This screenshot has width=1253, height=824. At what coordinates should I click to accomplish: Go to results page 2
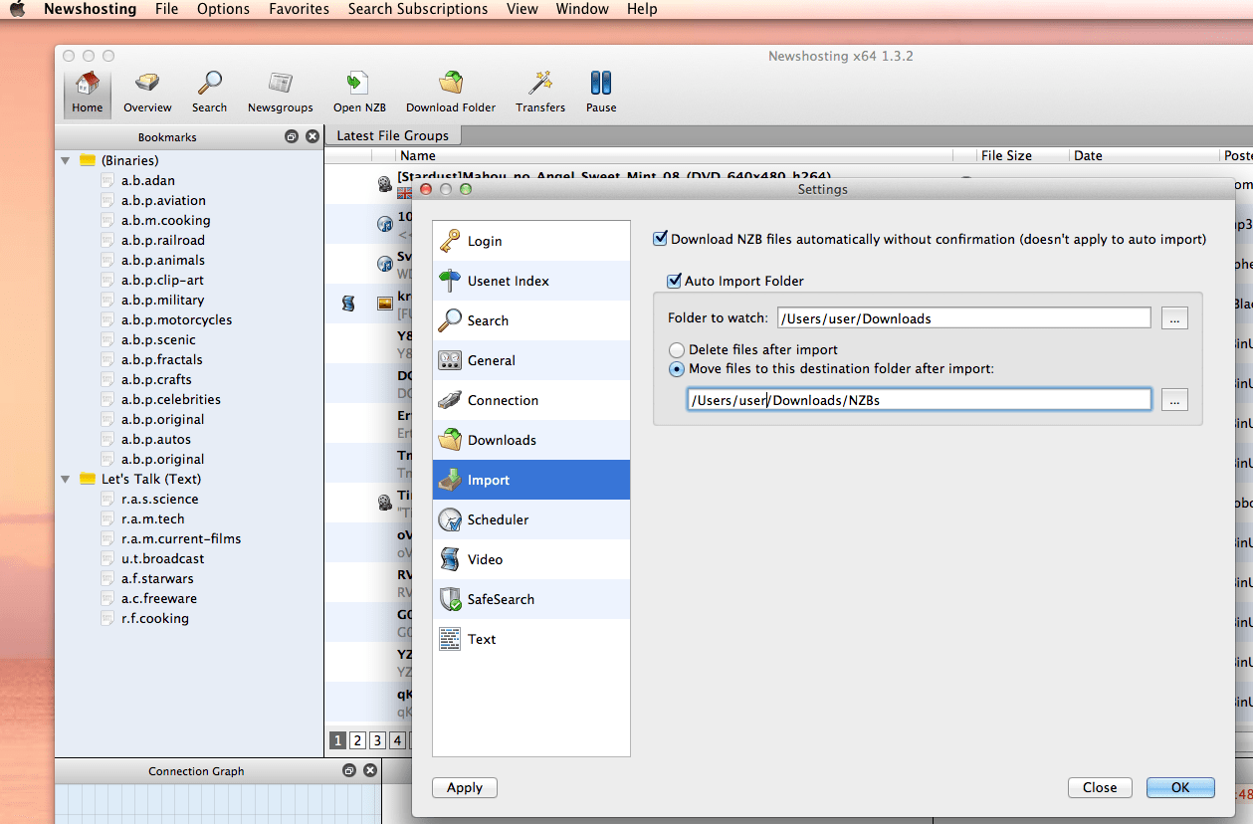(x=357, y=740)
